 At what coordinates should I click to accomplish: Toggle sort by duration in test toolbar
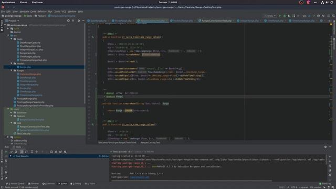pos(26,152)
